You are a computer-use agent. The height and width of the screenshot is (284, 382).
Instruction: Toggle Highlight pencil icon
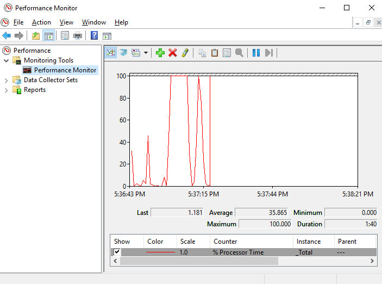(x=185, y=53)
